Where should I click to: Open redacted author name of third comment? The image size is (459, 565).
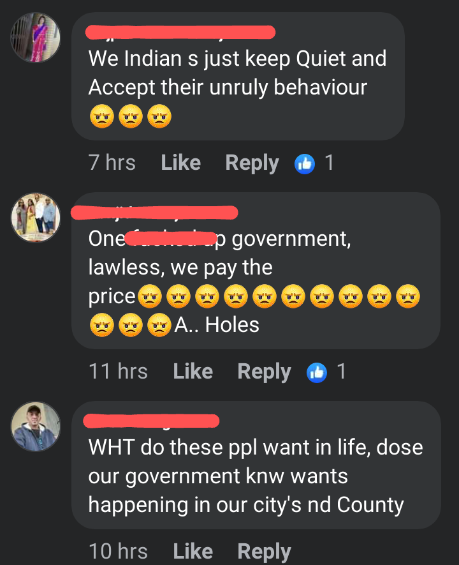pyautogui.click(x=151, y=421)
